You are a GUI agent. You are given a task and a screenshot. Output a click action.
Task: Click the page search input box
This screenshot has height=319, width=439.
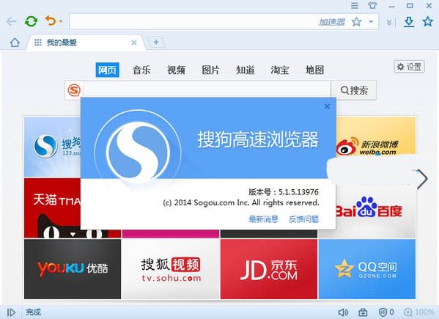[x=207, y=89]
